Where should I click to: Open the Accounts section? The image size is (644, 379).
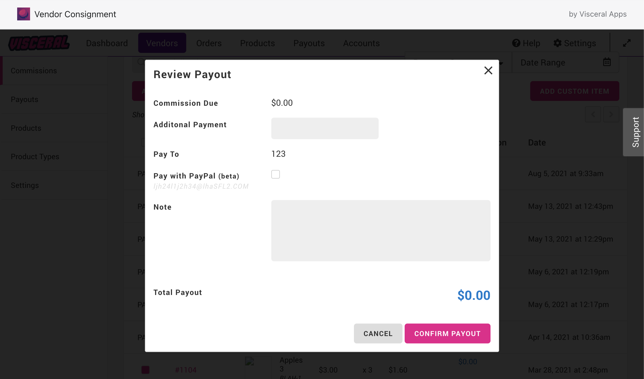[x=361, y=43]
